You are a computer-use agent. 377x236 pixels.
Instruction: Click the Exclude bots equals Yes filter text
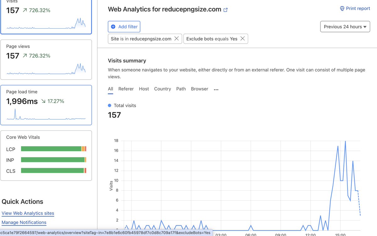[212, 39]
